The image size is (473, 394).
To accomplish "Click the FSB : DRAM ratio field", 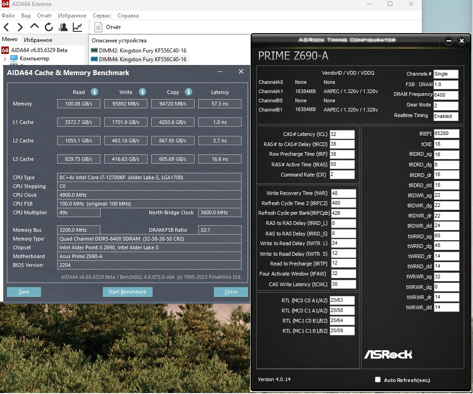I will [x=446, y=85].
